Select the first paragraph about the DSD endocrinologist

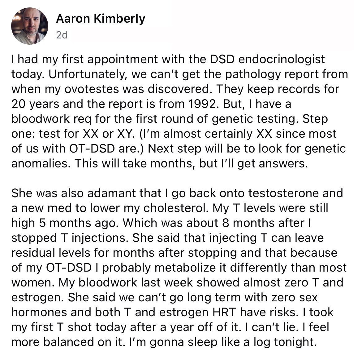coord(180,111)
